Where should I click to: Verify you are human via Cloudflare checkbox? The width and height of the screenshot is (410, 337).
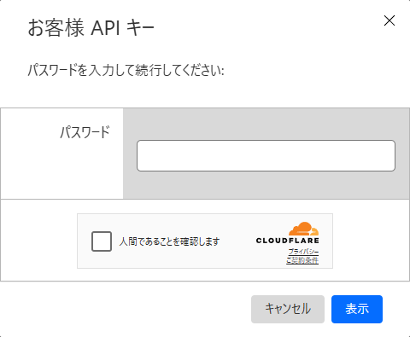(x=102, y=241)
